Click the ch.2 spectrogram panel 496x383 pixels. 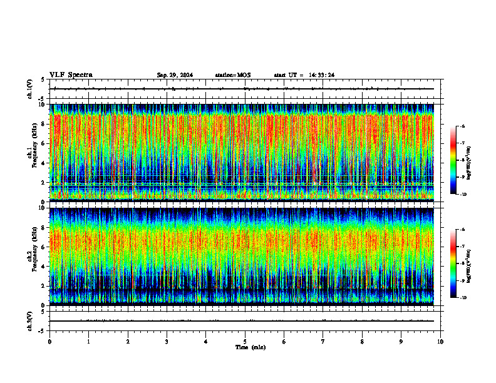pos(242,257)
